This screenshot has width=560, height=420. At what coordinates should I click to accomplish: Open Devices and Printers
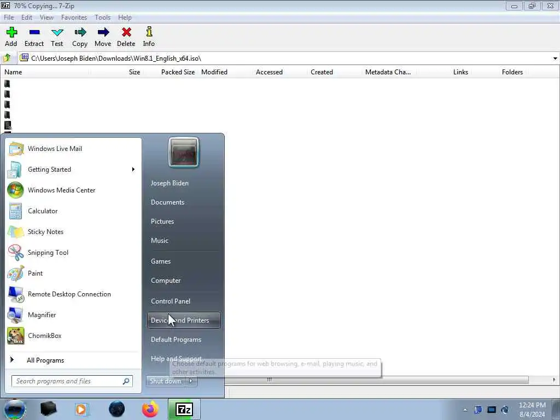coord(184,320)
